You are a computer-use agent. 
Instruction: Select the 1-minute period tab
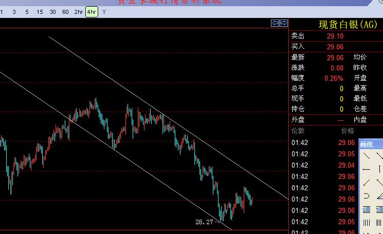tap(2, 12)
